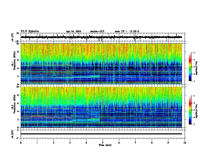
Task: Select the date text "Apr. 24, 2024"
Action: [73, 31]
